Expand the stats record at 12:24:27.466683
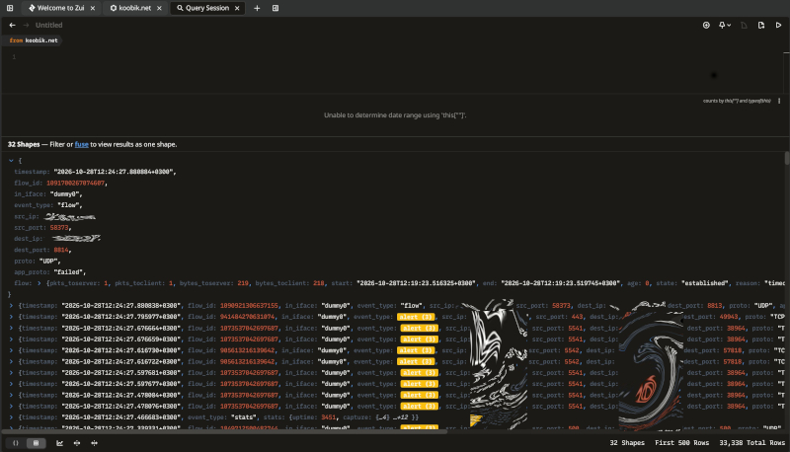 [11, 417]
